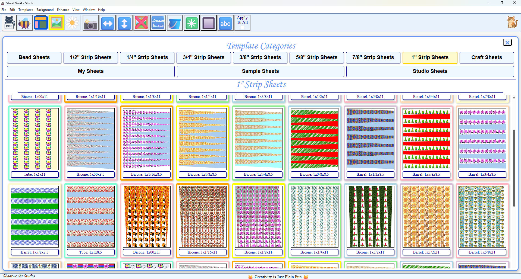Select the camera capture tool

[90, 23]
